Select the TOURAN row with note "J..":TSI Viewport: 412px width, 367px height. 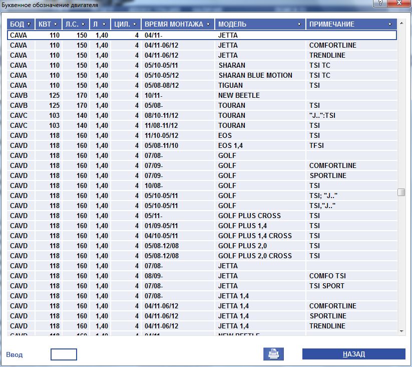(x=202, y=115)
